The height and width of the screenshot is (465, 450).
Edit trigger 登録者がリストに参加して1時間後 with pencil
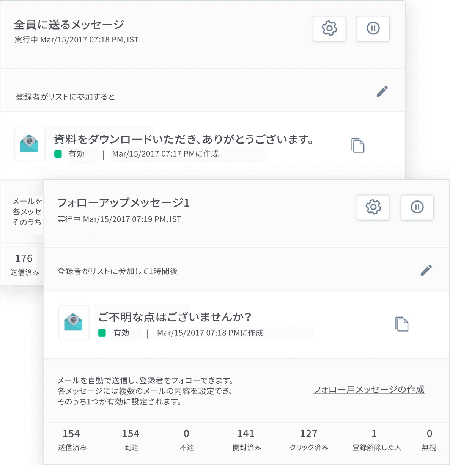426,270
